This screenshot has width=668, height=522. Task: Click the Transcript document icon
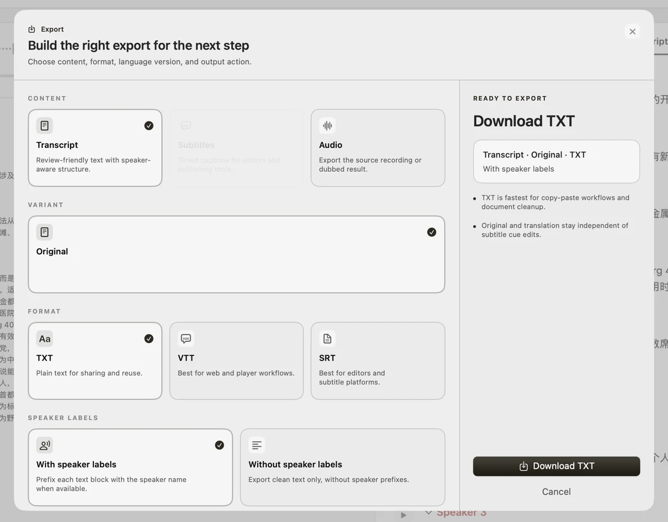(44, 126)
